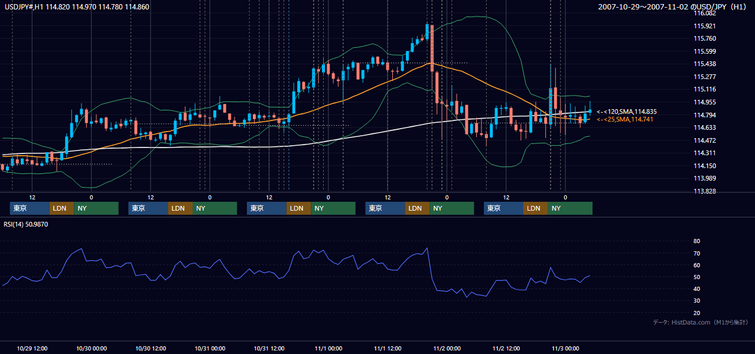
Task: Click the NY block in the rightmost session bar
Action: coord(570,208)
